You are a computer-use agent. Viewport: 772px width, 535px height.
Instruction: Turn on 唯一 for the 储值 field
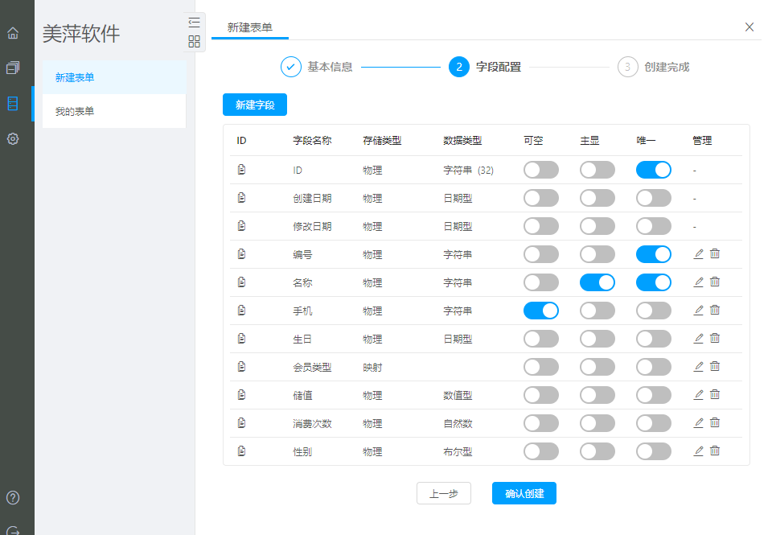coord(653,394)
